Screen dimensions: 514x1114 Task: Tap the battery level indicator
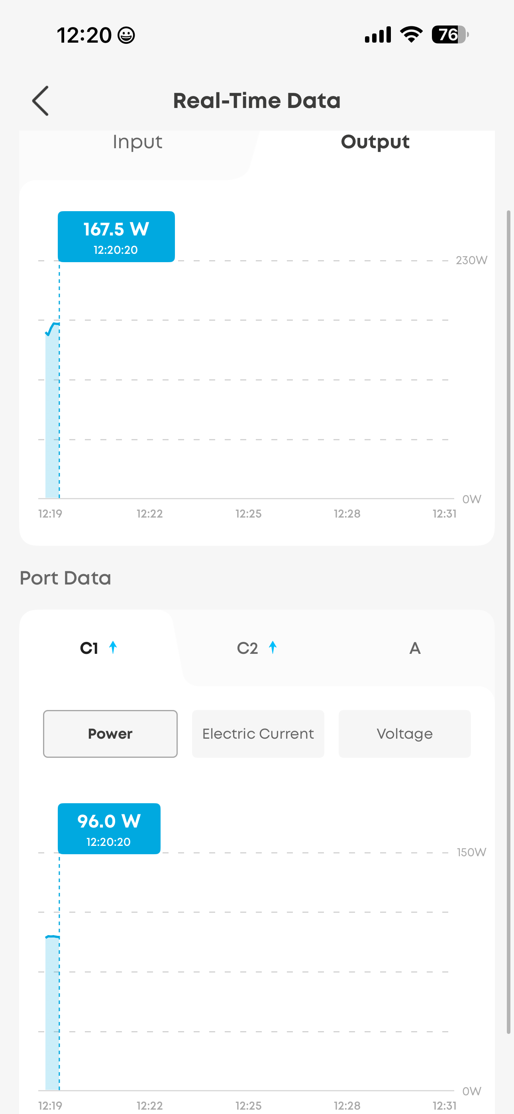(449, 35)
